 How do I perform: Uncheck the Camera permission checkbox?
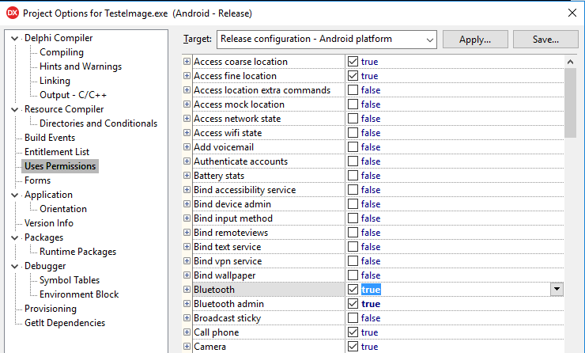tap(353, 347)
